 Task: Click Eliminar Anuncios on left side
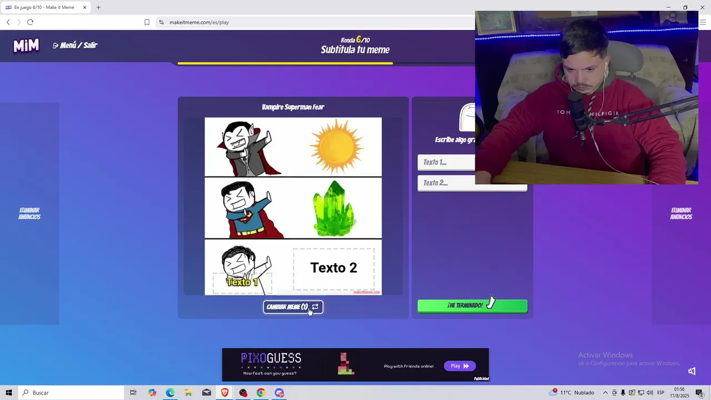click(x=29, y=213)
